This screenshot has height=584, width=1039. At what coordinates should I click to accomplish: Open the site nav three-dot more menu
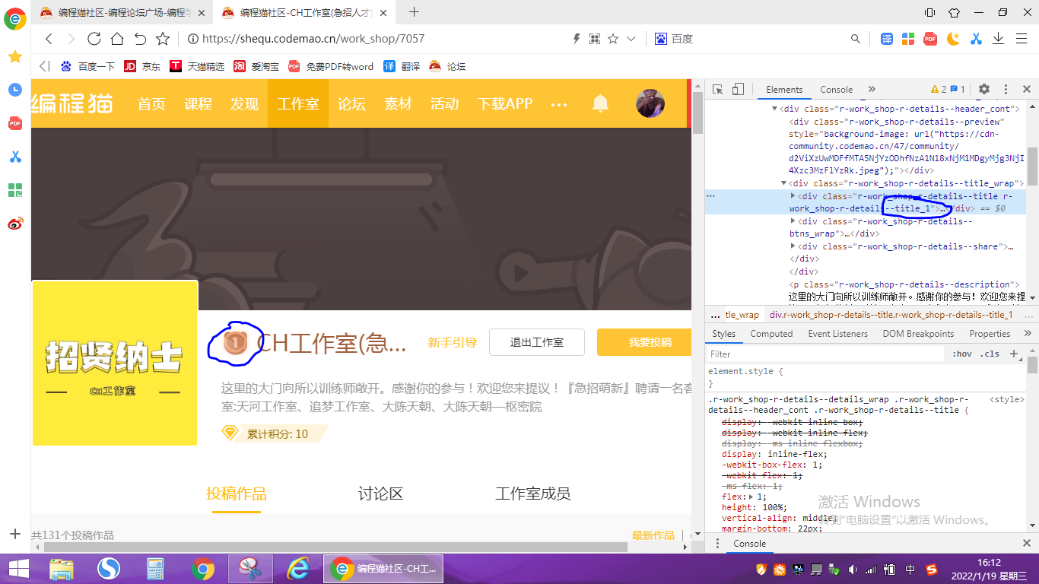(x=559, y=104)
